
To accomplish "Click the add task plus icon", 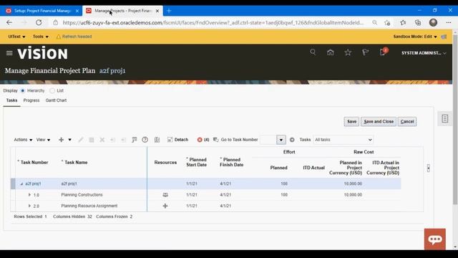I will pyautogui.click(x=61, y=140).
